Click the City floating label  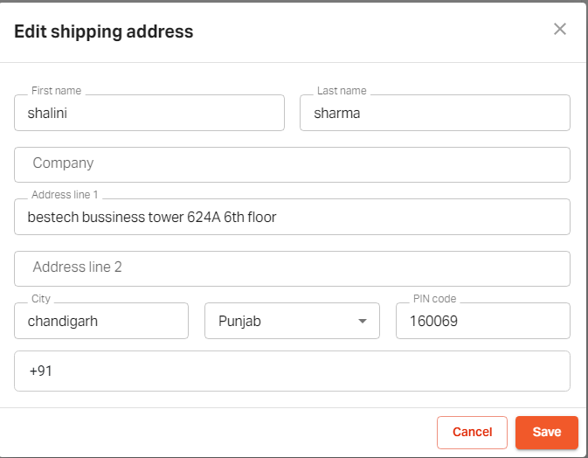pos(41,299)
